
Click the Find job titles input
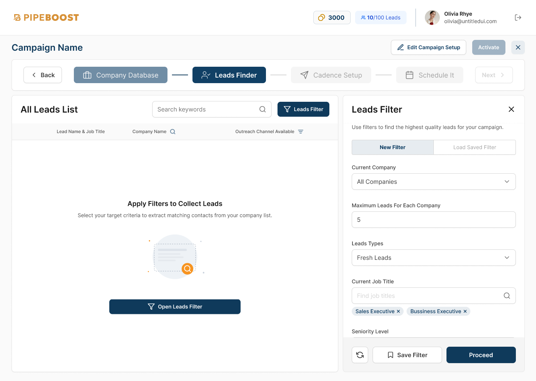click(x=434, y=296)
